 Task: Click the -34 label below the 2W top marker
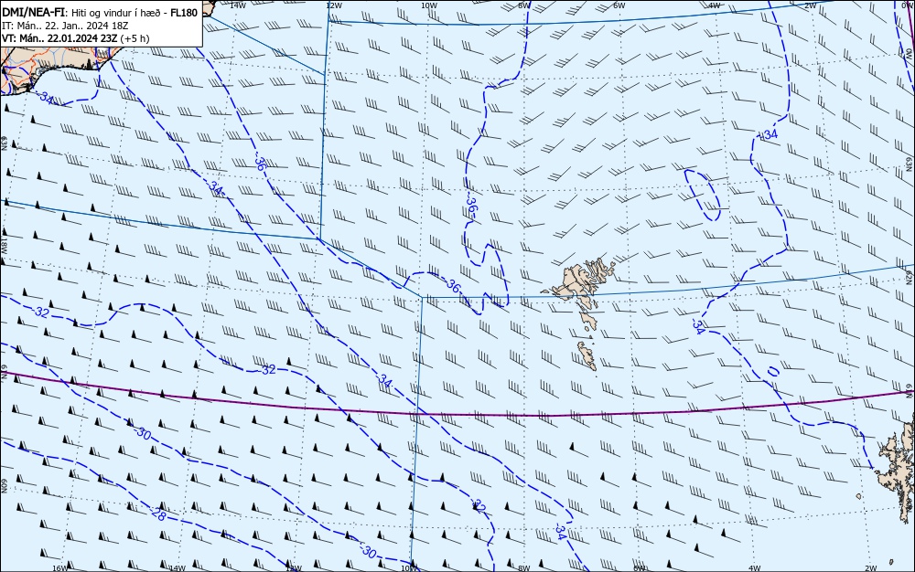769,134
